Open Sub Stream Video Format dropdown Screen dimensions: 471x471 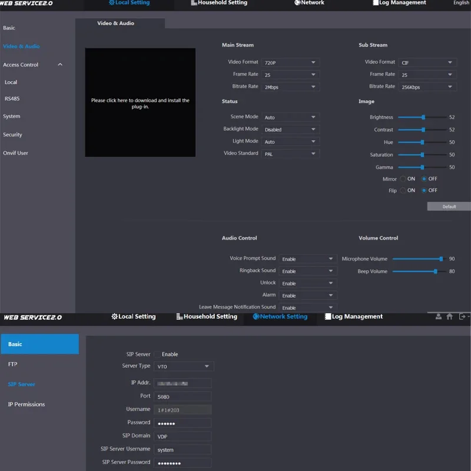click(x=427, y=62)
